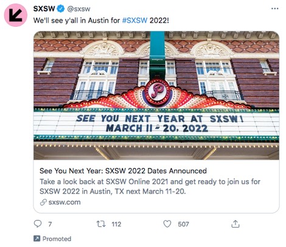This screenshot has width=286, height=247.
Task: Open the 'SXSW 2022 Dates Announced' card title
Action: (123, 171)
